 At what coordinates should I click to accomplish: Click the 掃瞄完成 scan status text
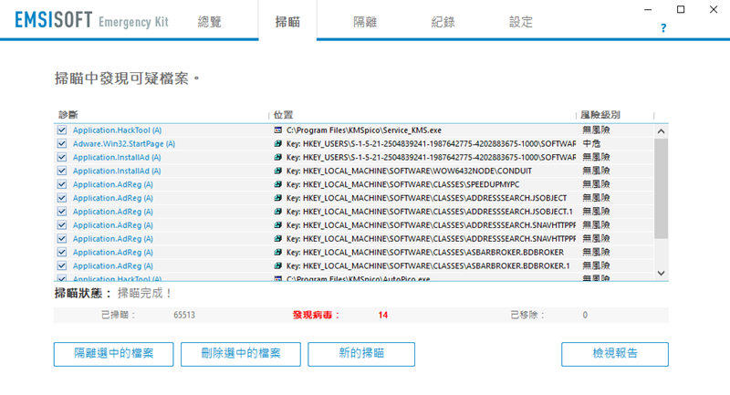(x=145, y=293)
